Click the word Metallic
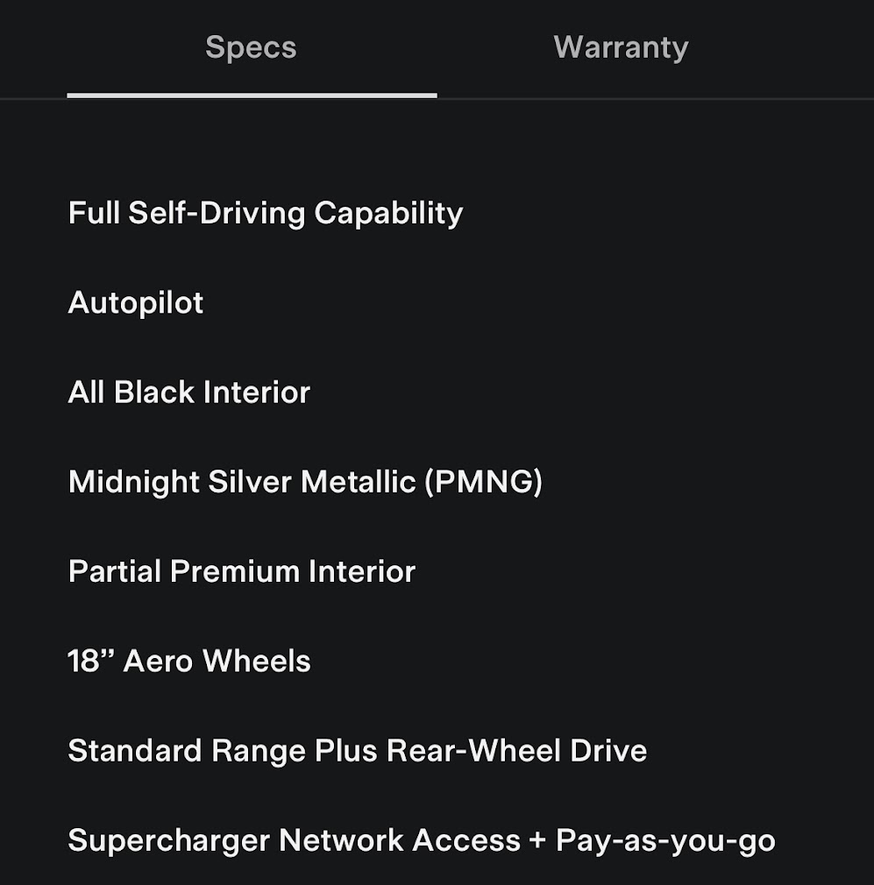Screen dimensions: 874x885 click(x=359, y=482)
